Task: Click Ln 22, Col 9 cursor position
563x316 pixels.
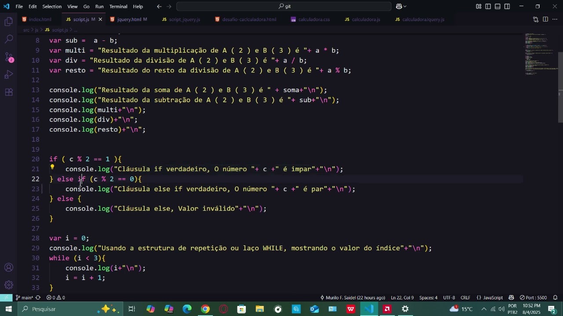Action: 402,298
